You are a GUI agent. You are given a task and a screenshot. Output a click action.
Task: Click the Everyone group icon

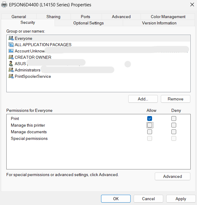11,38
